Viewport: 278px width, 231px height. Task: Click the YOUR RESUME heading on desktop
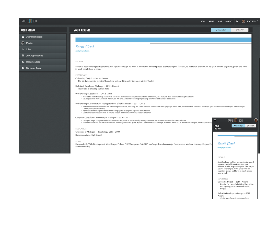tap(82, 30)
